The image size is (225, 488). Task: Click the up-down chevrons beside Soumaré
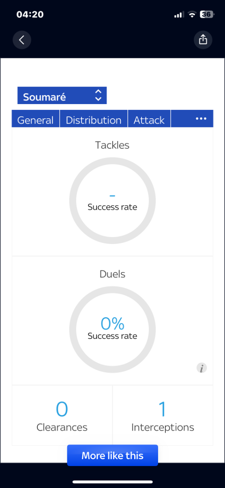[98, 96]
